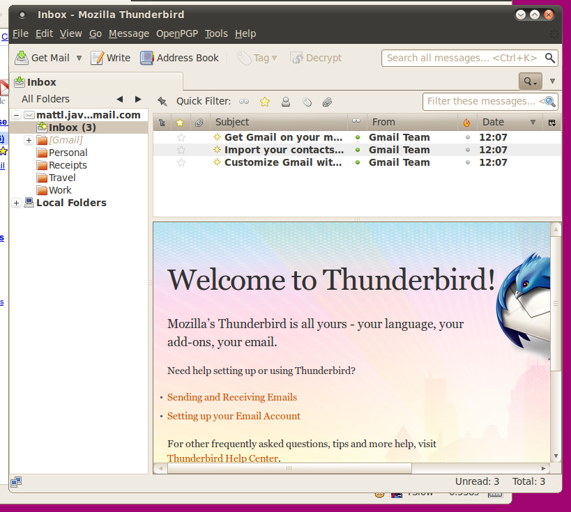Mark Import your contacts read via green dot

point(358,150)
